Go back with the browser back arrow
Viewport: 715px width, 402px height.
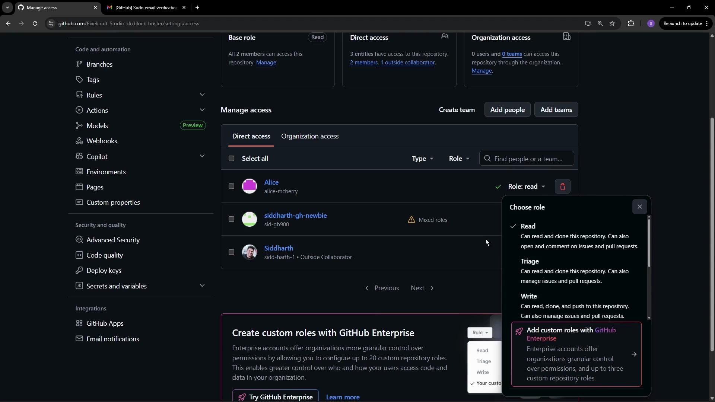pos(8,23)
